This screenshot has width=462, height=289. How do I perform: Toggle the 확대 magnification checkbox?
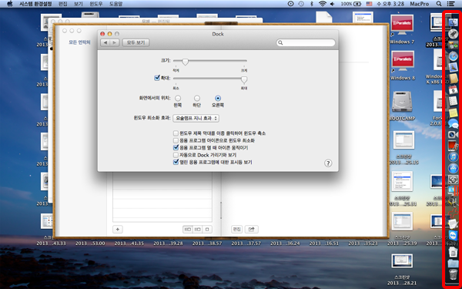[x=157, y=78]
